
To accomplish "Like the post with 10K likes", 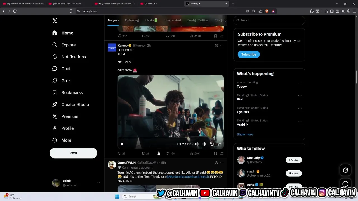I will tap(170, 36).
